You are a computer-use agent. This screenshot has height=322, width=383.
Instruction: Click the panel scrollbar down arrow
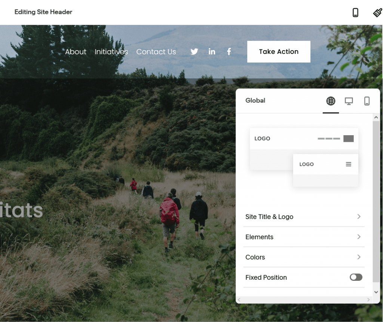tap(376, 292)
